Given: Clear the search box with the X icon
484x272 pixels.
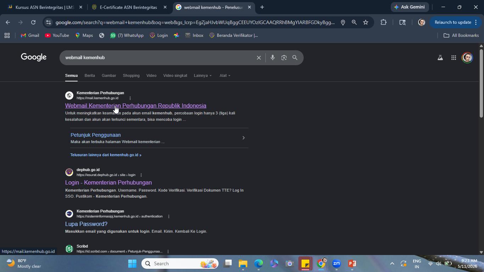Looking at the screenshot, I should pos(259,58).
